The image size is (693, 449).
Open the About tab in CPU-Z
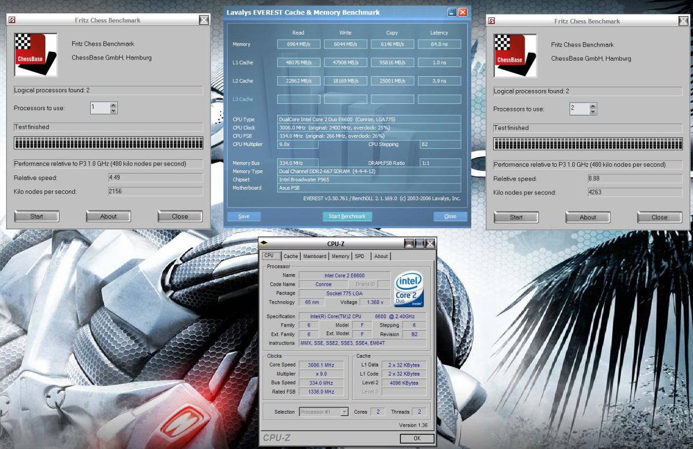click(381, 256)
